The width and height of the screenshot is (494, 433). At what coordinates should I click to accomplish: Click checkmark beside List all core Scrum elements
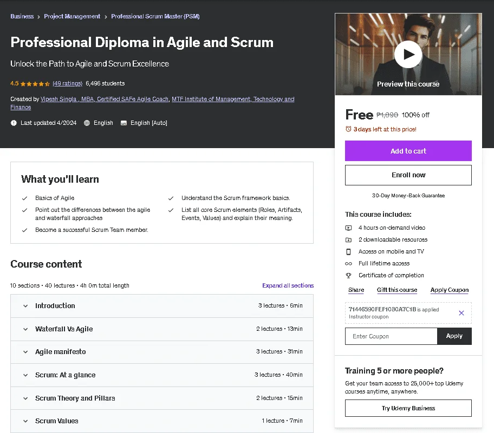pos(171,210)
